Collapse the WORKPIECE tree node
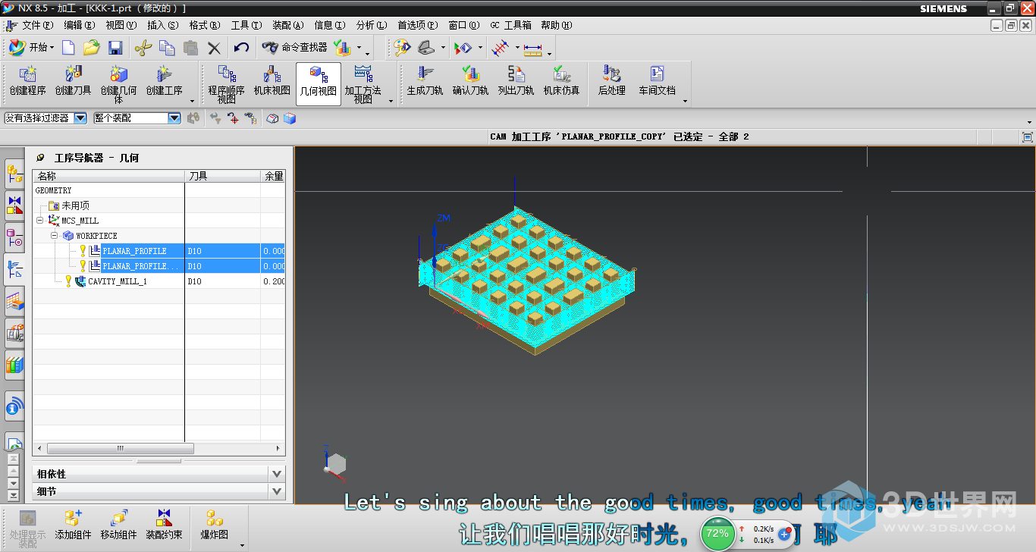Viewport: 1036px width, 552px height. [x=55, y=236]
